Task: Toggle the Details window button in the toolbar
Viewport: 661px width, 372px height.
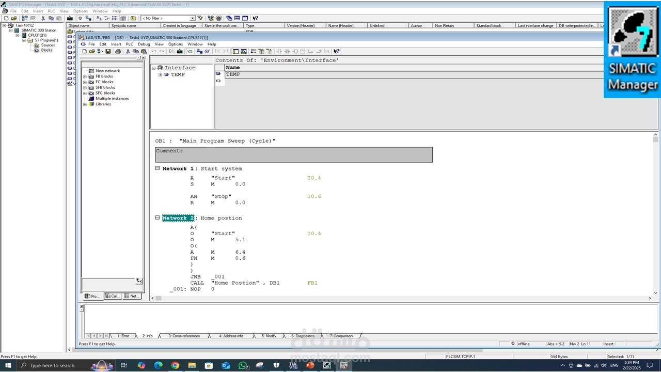Action: [244, 51]
